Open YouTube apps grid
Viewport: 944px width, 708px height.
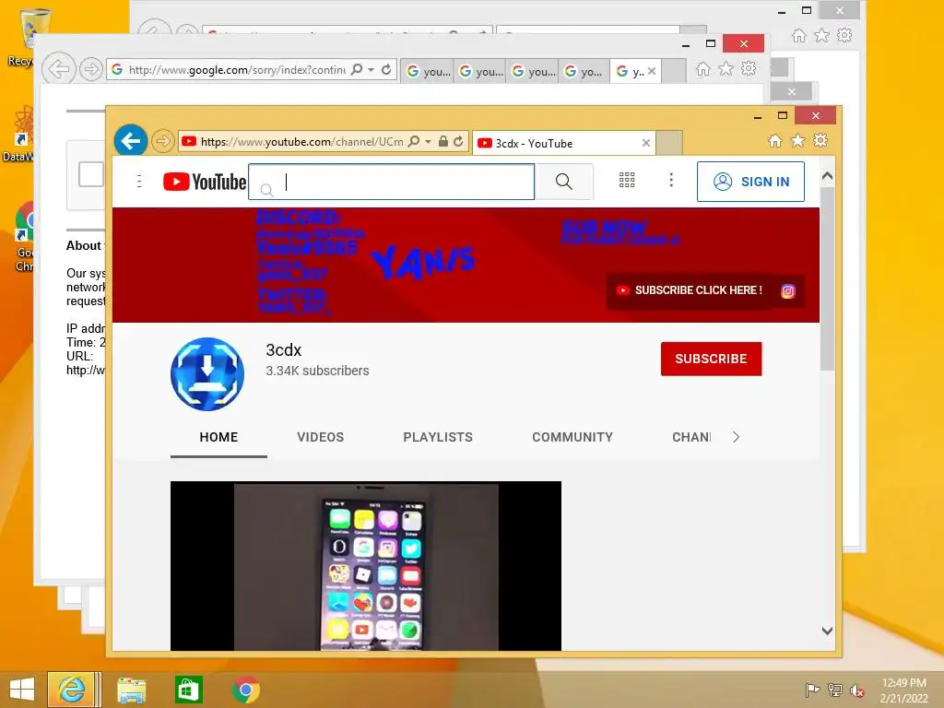coord(627,180)
